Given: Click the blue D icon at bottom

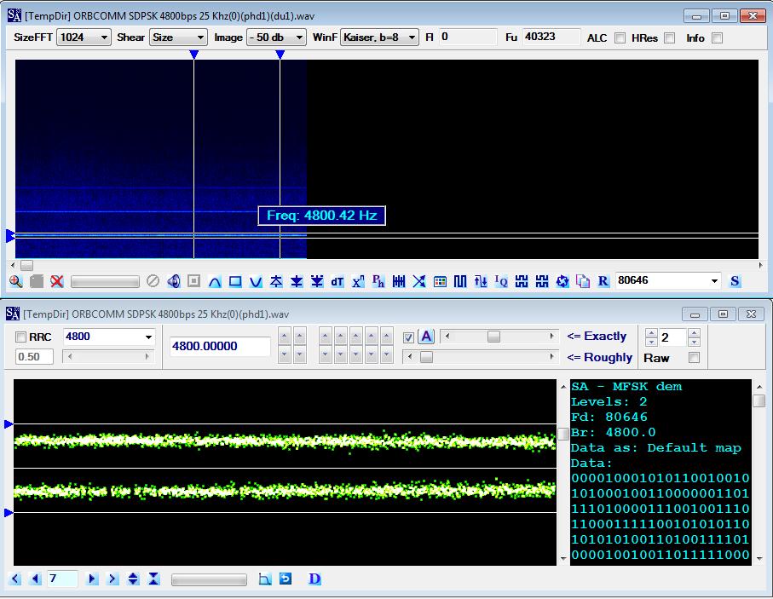Looking at the screenshot, I should (314, 579).
